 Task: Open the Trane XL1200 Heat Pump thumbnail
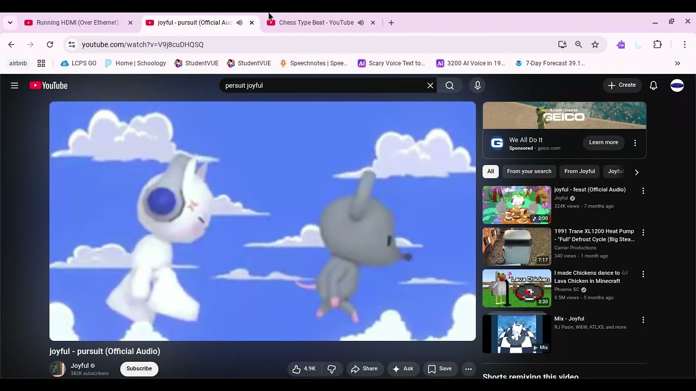pyautogui.click(x=517, y=247)
